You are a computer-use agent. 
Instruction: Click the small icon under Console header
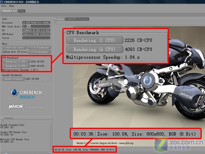coord(2,122)
